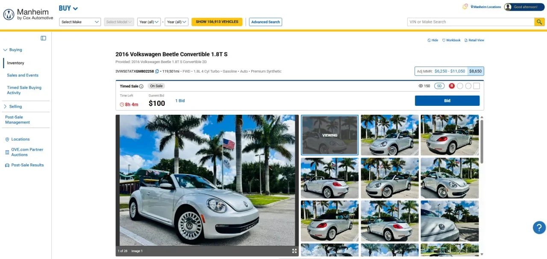Viewport: 547px width, 259px height.
Task: Toggle the square checkbox beside indicators
Action: click(x=476, y=86)
